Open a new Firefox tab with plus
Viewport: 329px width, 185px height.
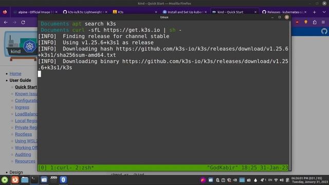[314, 12]
